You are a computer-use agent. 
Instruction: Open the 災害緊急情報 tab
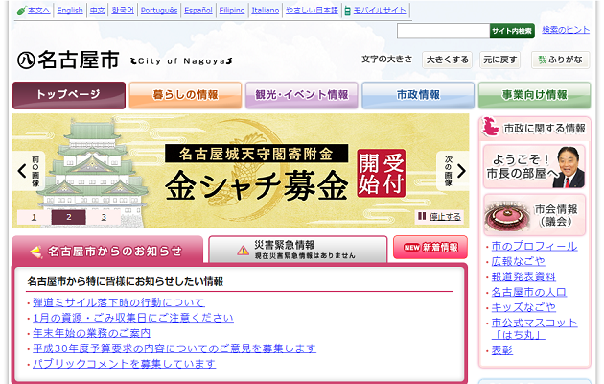pyautogui.click(x=298, y=250)
